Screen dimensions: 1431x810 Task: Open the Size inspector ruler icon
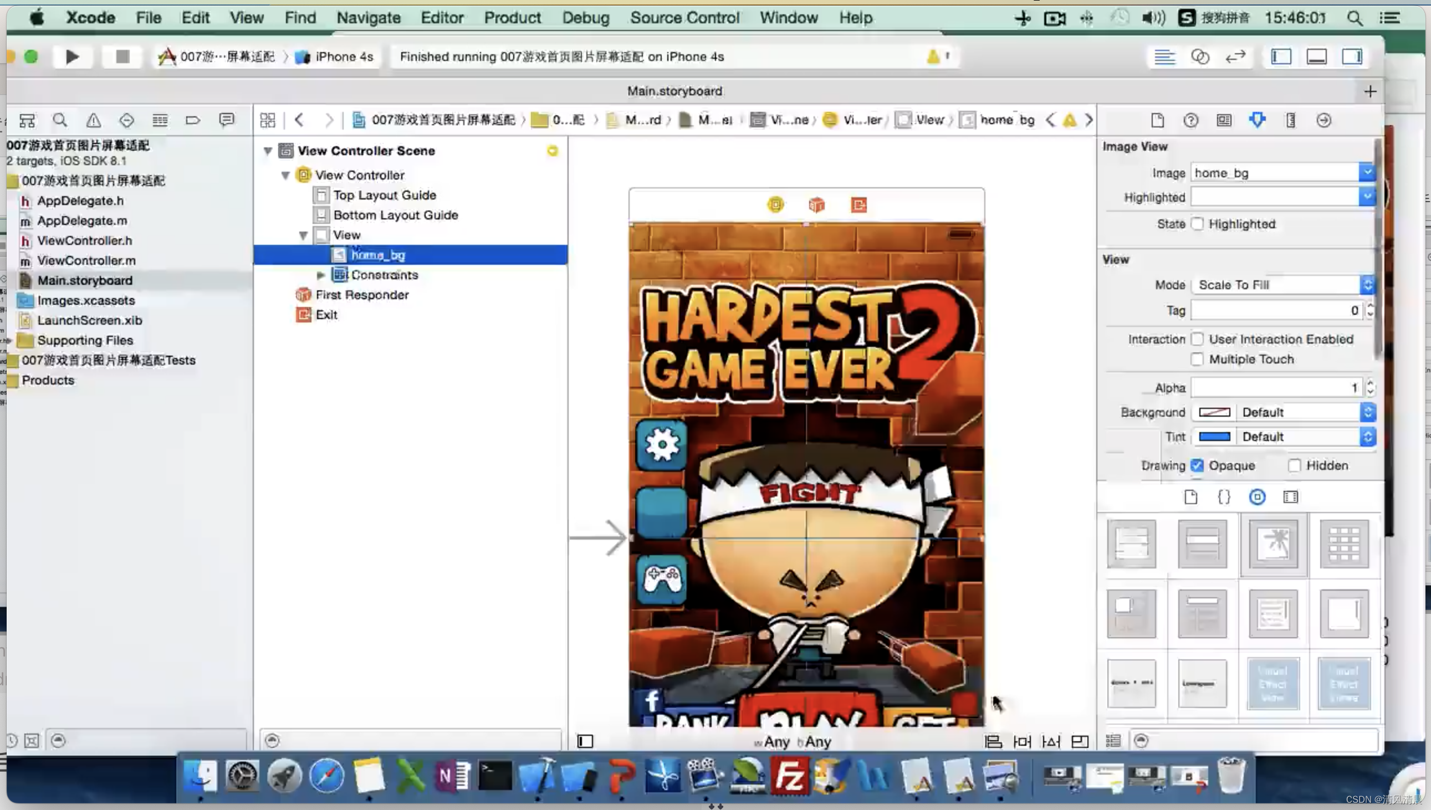click(x=1291, y=120)
